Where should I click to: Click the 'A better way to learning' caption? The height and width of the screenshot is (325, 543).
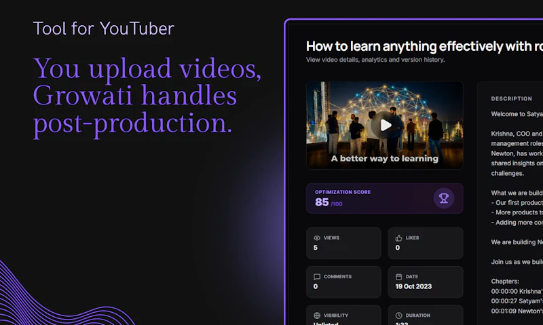pyautogui.click(x=385, y=159)
